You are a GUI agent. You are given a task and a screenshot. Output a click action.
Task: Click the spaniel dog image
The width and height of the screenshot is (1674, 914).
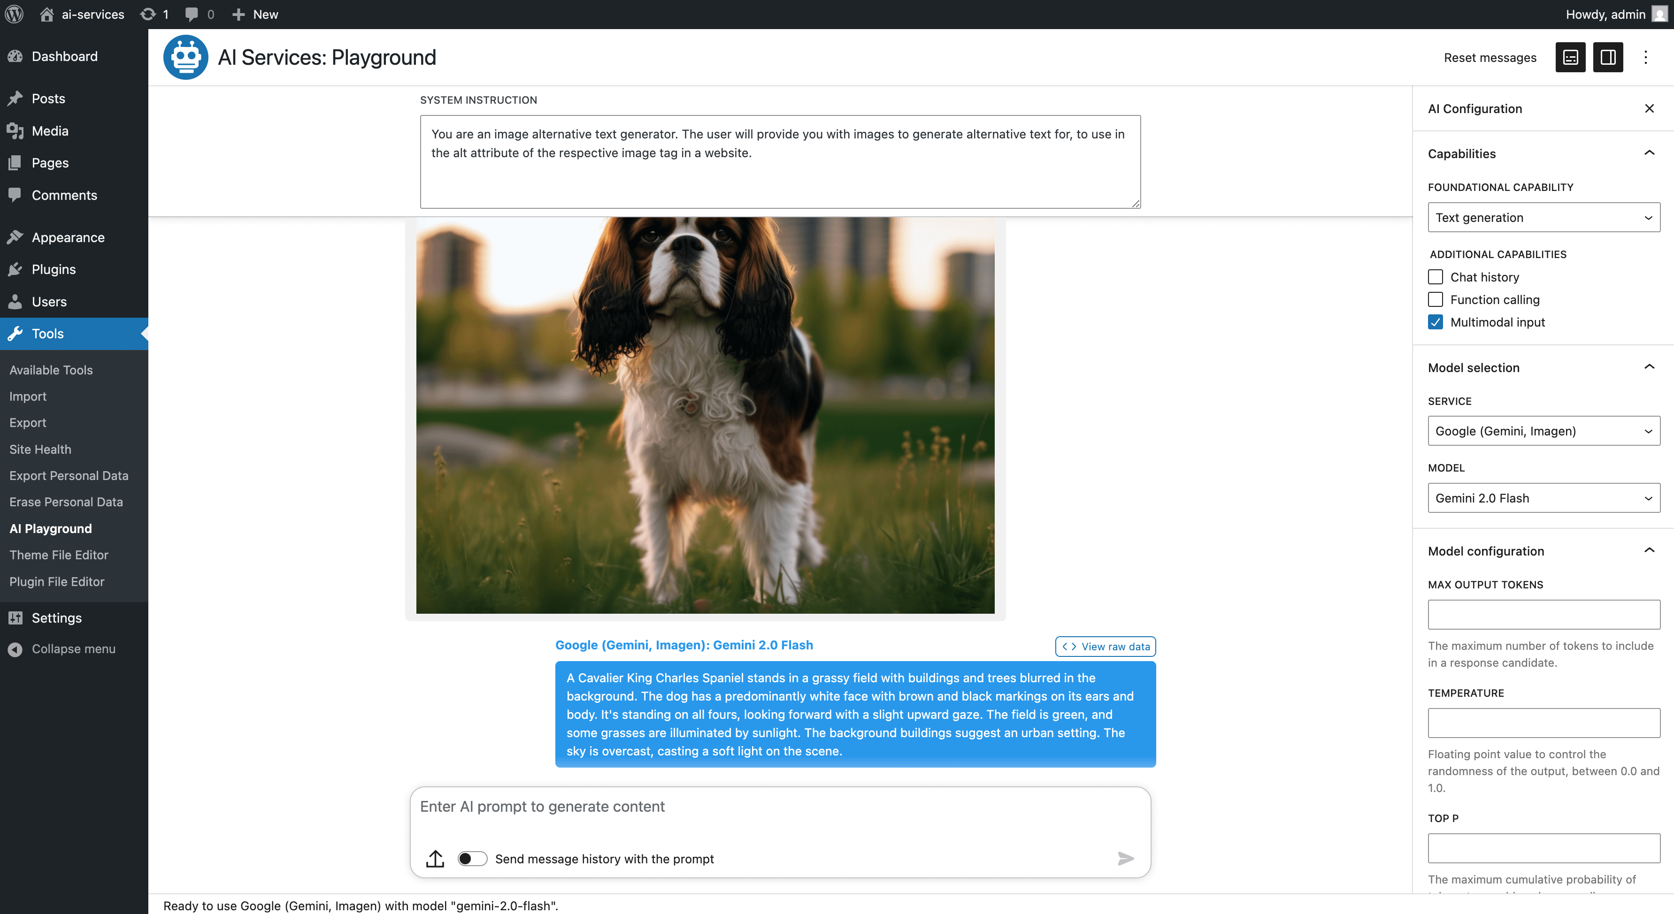tap(705, 415)
